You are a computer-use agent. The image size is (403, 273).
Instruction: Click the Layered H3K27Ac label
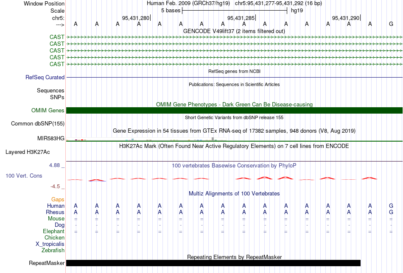click(x=28, y=152)
